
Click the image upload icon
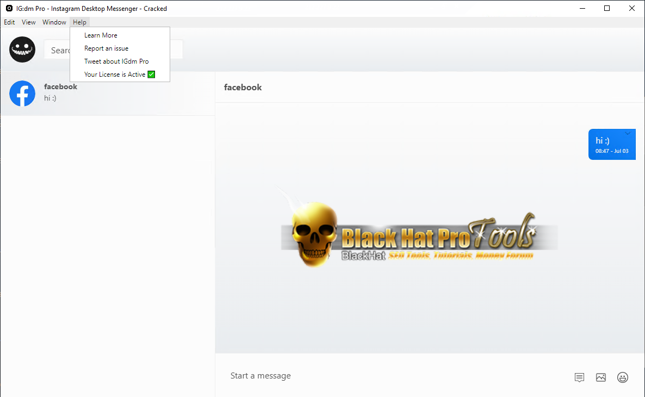pyautogui.click(x=600, y=377)
